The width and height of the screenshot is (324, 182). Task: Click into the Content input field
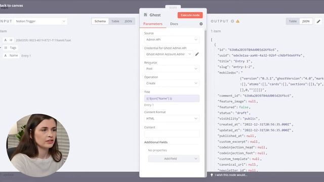coord(172,133)
